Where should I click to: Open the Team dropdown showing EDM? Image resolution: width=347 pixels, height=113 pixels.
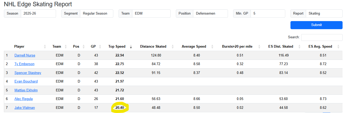click(151, 14)
